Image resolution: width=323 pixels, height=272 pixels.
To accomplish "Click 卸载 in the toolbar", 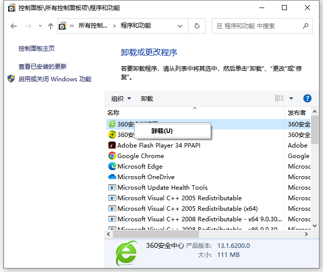I will pyautogui.click(x=147, y=98).
